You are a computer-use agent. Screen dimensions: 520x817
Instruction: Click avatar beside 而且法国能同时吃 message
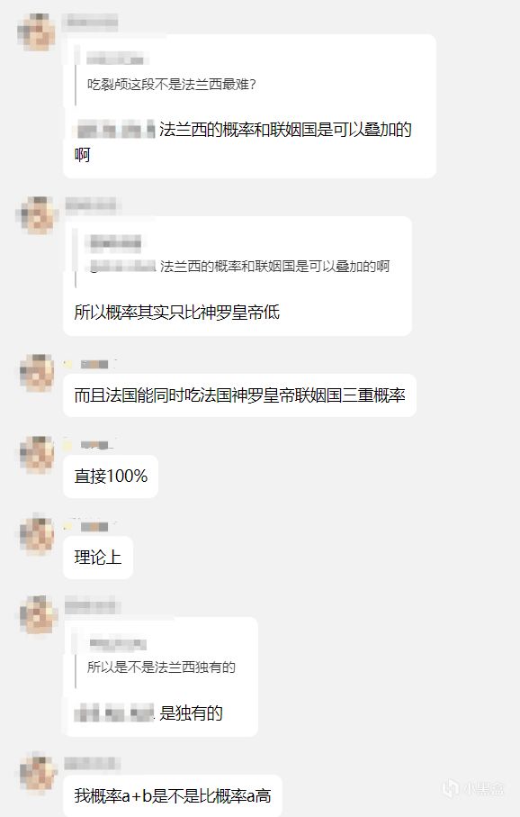point(37,373)
